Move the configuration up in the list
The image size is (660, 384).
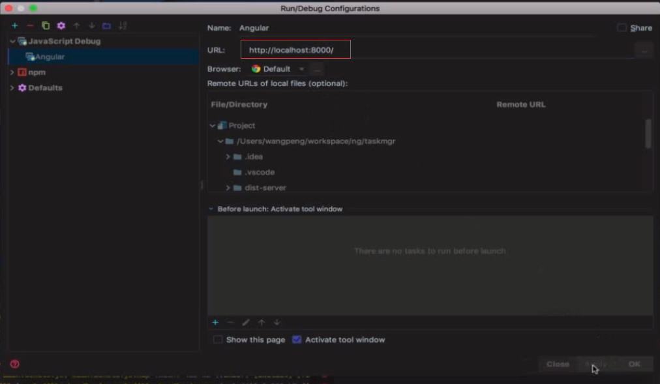coord(76,25)
